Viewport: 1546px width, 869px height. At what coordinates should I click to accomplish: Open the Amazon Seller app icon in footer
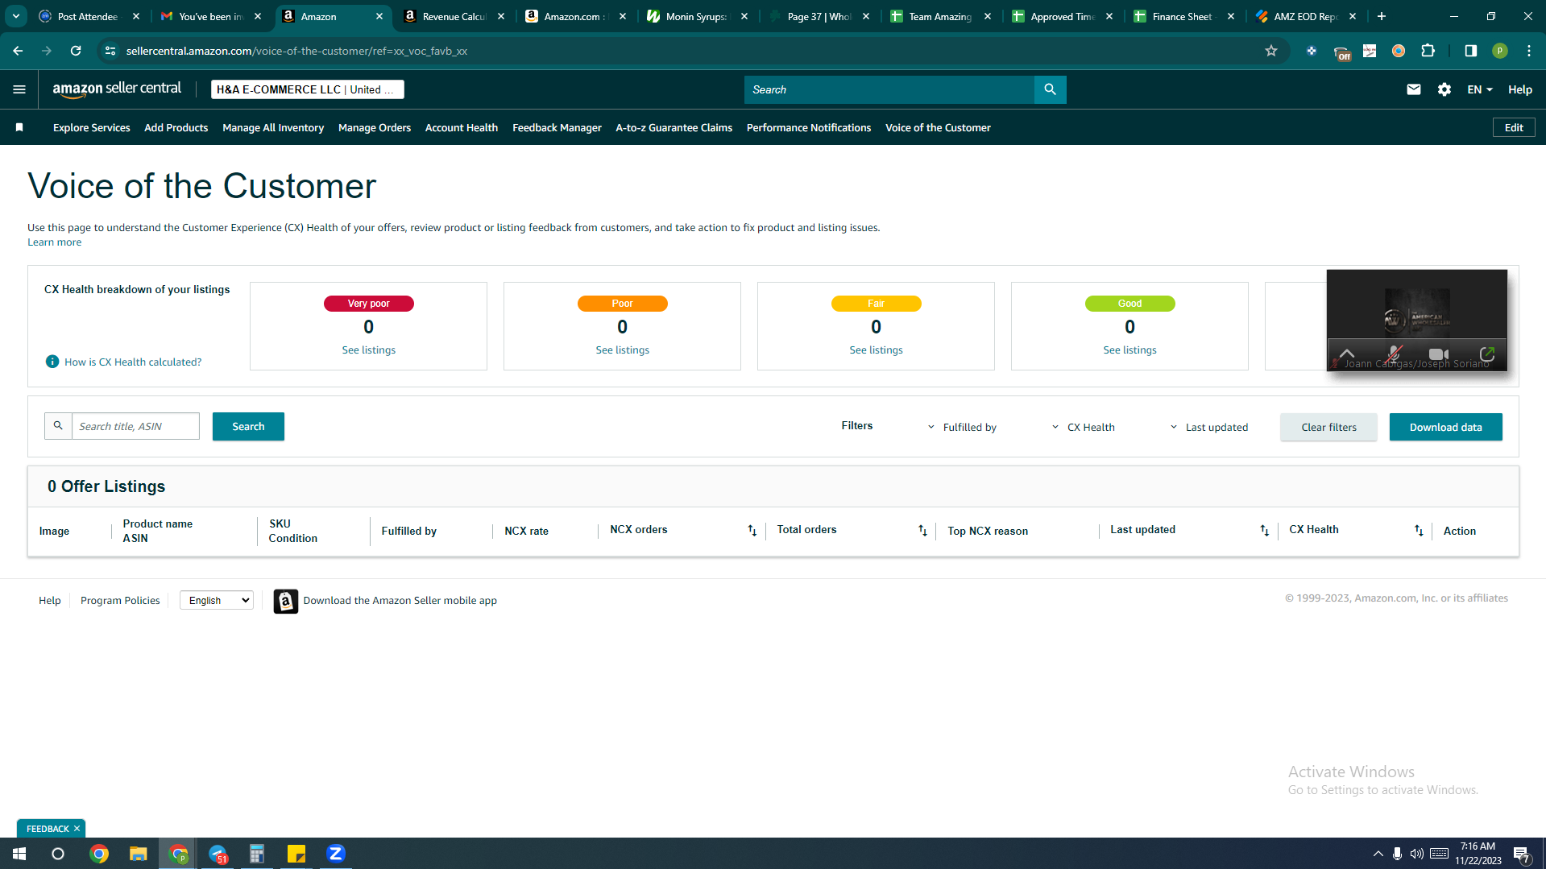(285, 601)
